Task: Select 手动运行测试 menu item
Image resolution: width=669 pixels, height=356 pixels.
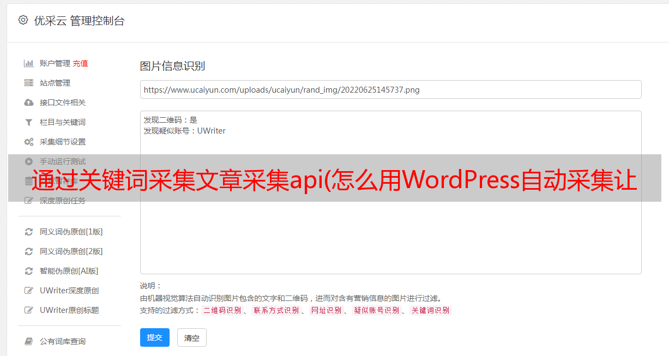Action: click(x=63, y=161)
